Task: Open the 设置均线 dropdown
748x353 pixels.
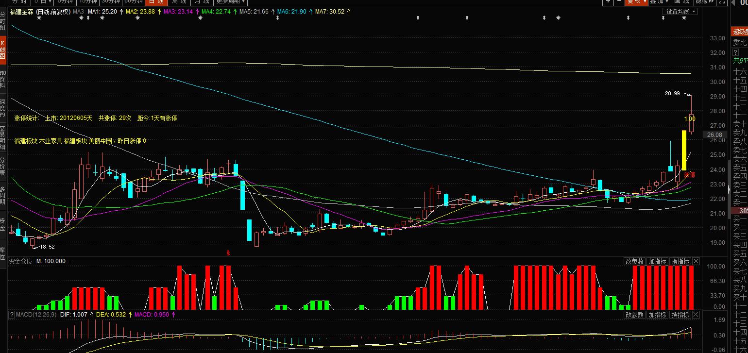Action: point(680,12)
